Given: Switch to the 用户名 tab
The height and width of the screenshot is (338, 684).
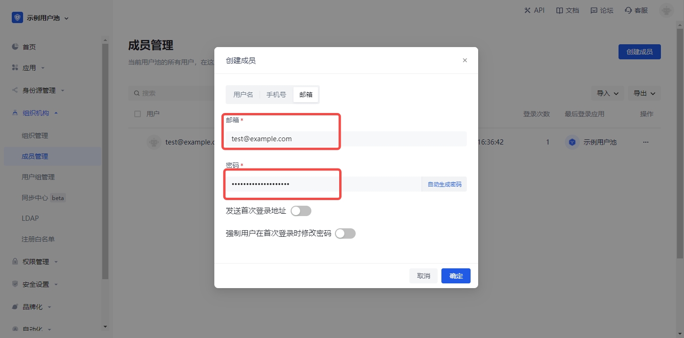Looking at the screenshot, I should (243, 95).
